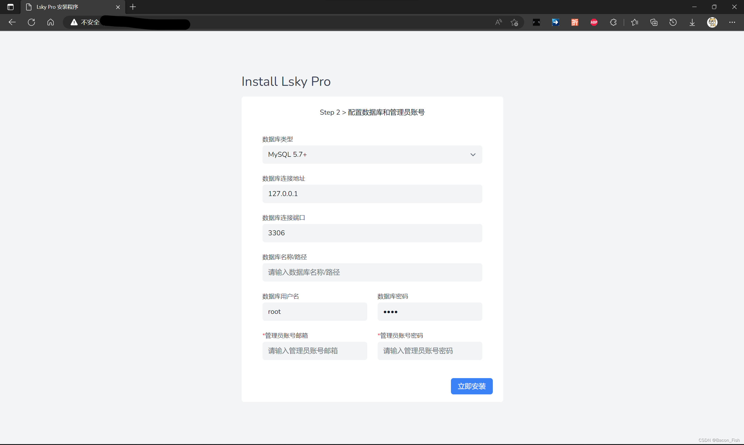Expand the MySQL 5.7+ database type dropdown

[x=372, y=154]
